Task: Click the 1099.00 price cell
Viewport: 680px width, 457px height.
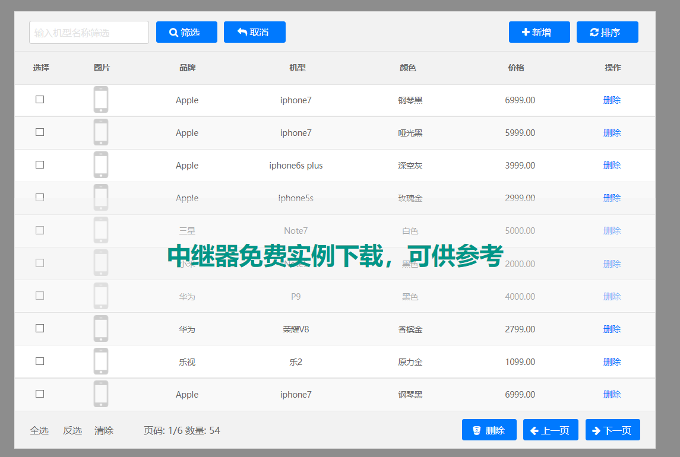Action: pos(520,361)
